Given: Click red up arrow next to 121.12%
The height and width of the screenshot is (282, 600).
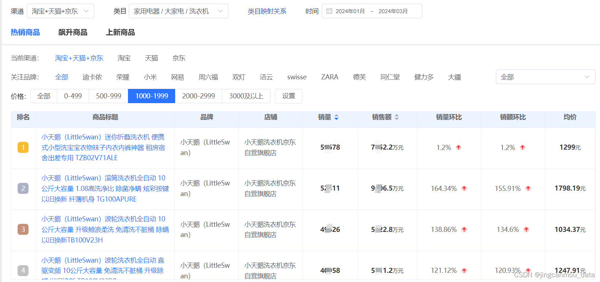Looking at the screenshot, I should point(464,271).
